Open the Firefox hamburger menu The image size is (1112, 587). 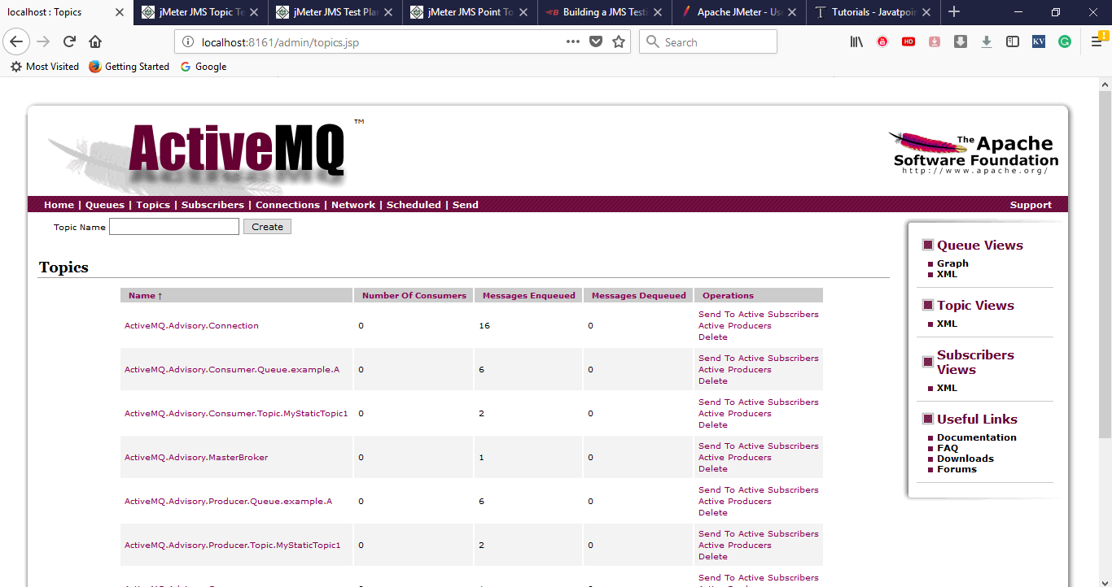pos(1097,42)
